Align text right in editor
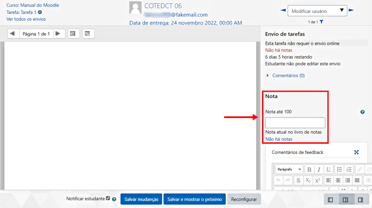 click(348, 180)
